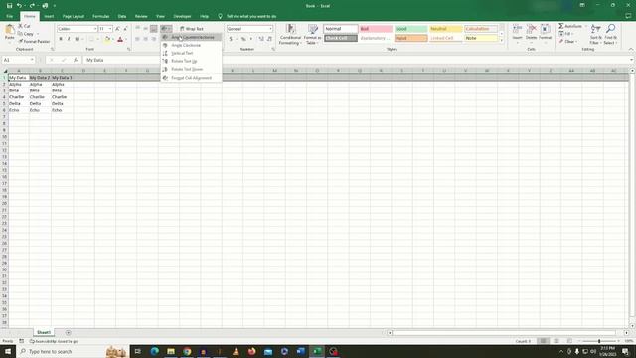The width and height of the screenshot is (636, 358).
Task: Click the Accounting dollar format icon
Action: pos(231,39)
